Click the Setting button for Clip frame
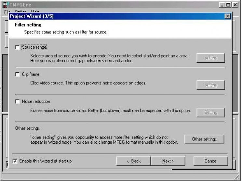 (211, 85)
